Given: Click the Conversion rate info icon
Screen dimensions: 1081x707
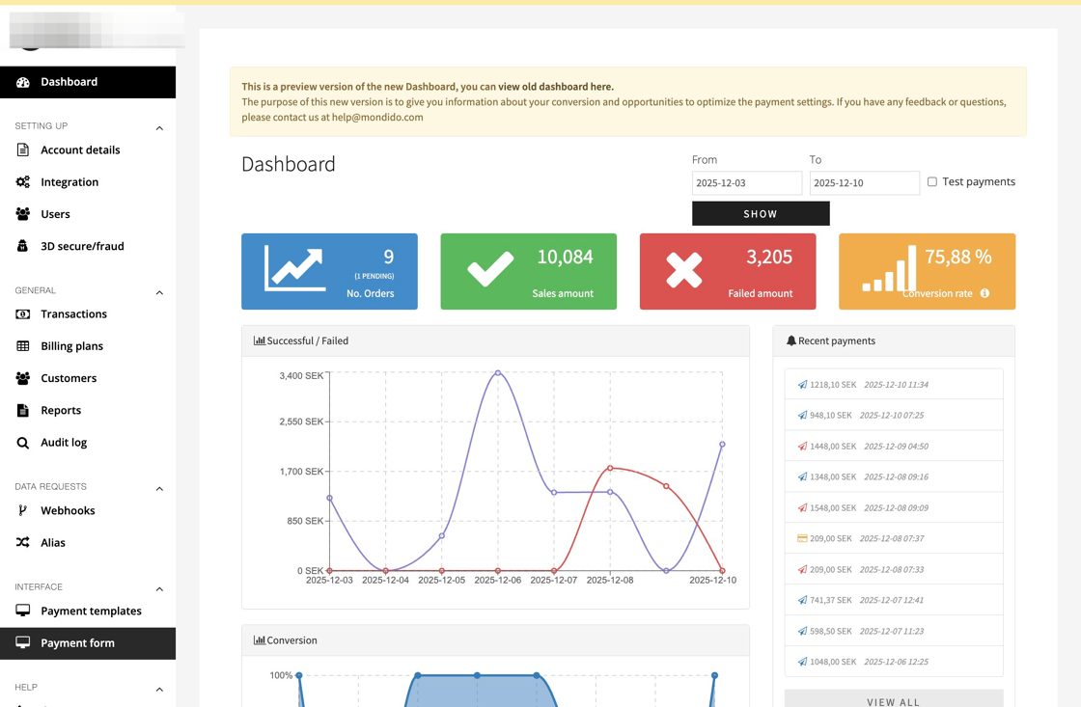Looking at the screenshot, I should tap(984, 293).
